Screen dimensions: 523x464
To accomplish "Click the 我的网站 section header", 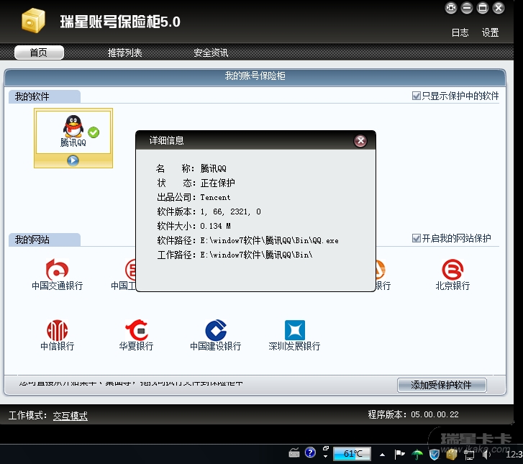I will 45,240.
